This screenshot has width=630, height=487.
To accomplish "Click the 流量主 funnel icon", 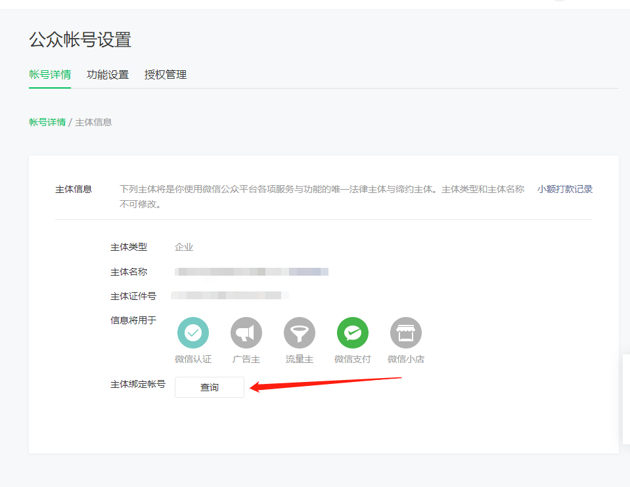I will tap(300, 332).
